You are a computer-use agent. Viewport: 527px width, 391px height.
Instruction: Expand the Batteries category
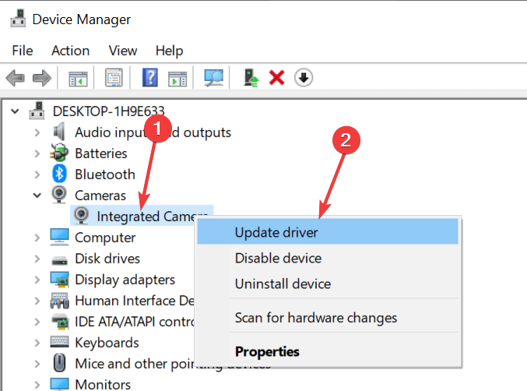pos(37,153)
